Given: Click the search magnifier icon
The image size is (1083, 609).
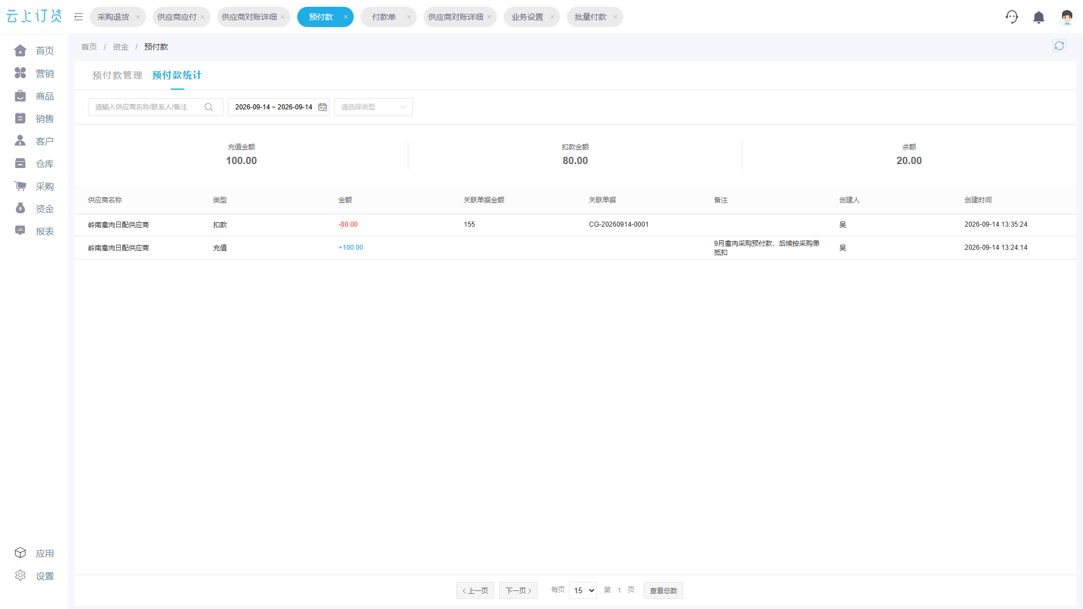Looking at the screenshot, I should [209, 107].
